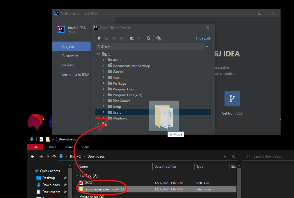Expand the Program Files (x86) folder node
294x198 pixels.
tap(104, 95)
